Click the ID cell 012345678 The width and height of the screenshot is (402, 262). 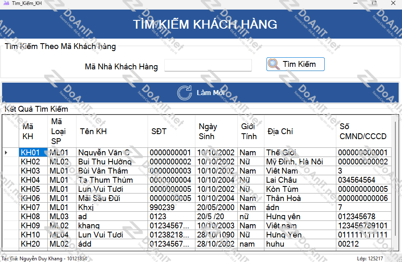pyautogui.click(x=364, y=217)
